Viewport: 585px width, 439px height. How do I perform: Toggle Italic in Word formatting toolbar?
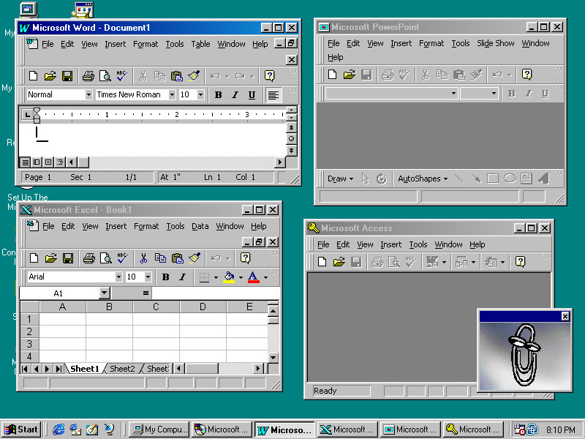coord(235,95)
